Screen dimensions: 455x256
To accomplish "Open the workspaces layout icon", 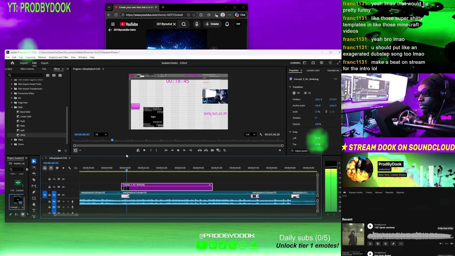I will pyautogui.click(x=305, y=63).
